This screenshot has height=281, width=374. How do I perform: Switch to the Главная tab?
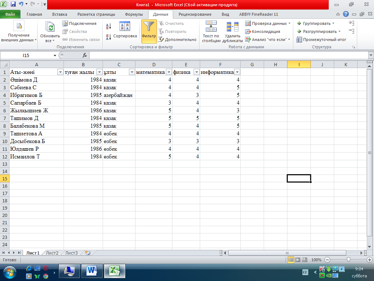click(x=34, y=14)
